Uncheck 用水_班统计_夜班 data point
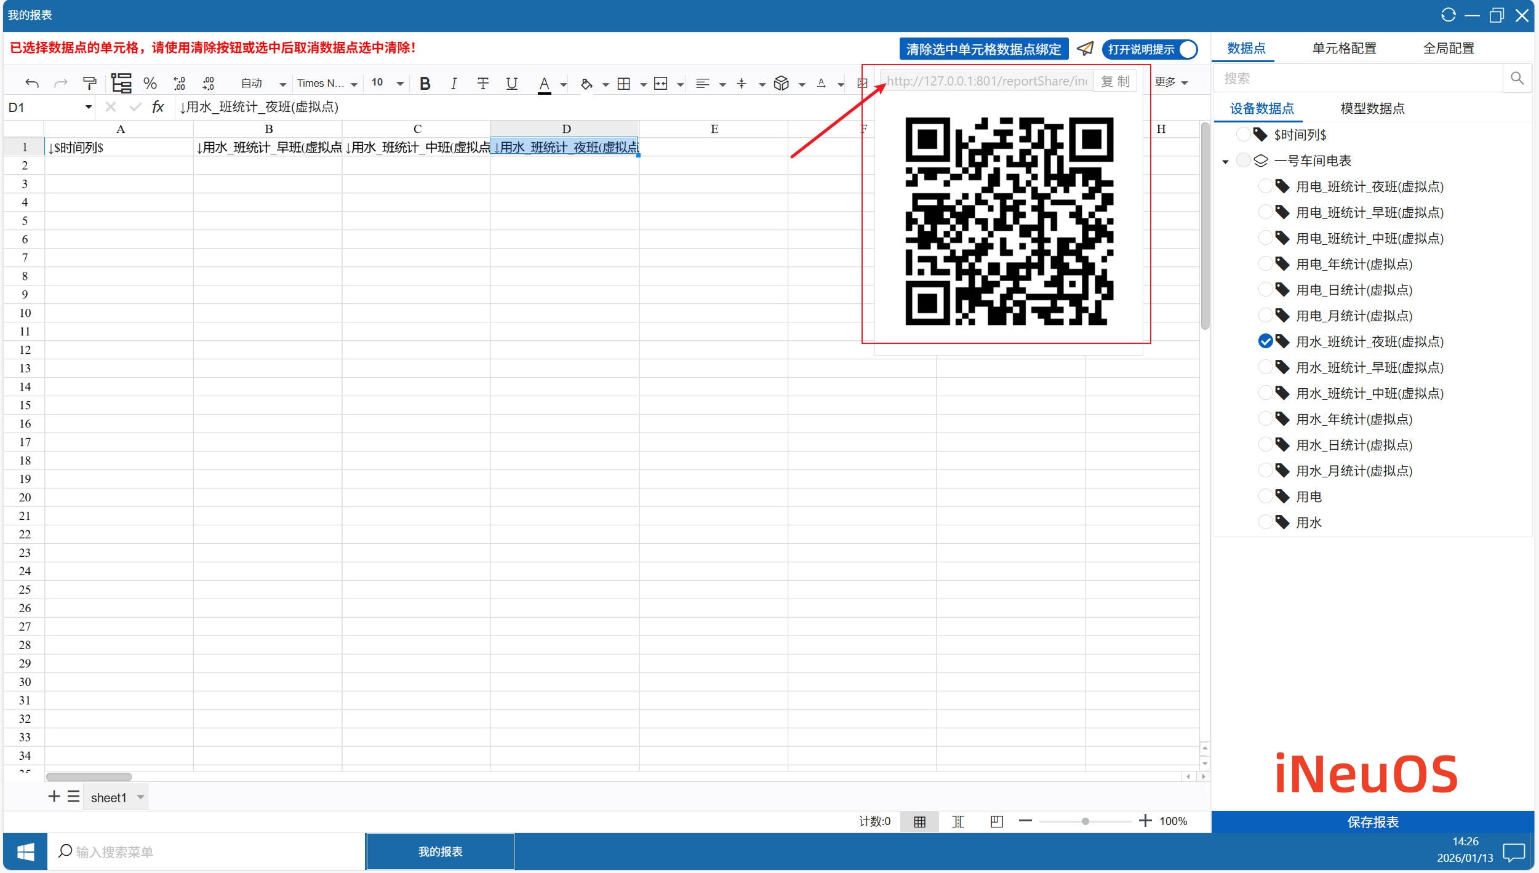The image size is (1539, 873). (x=1265, y=341)
